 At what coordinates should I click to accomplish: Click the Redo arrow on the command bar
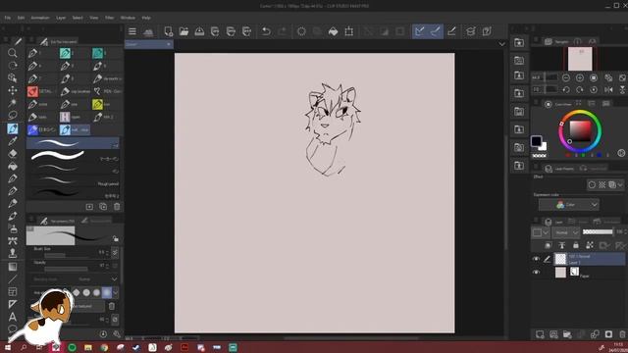pyautogui.click(x=283, y=31)
